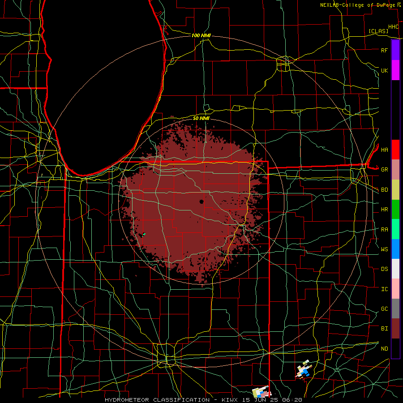403x403 pixels.
Task: Click the "GR" legend label
Action: coord(384,170)
